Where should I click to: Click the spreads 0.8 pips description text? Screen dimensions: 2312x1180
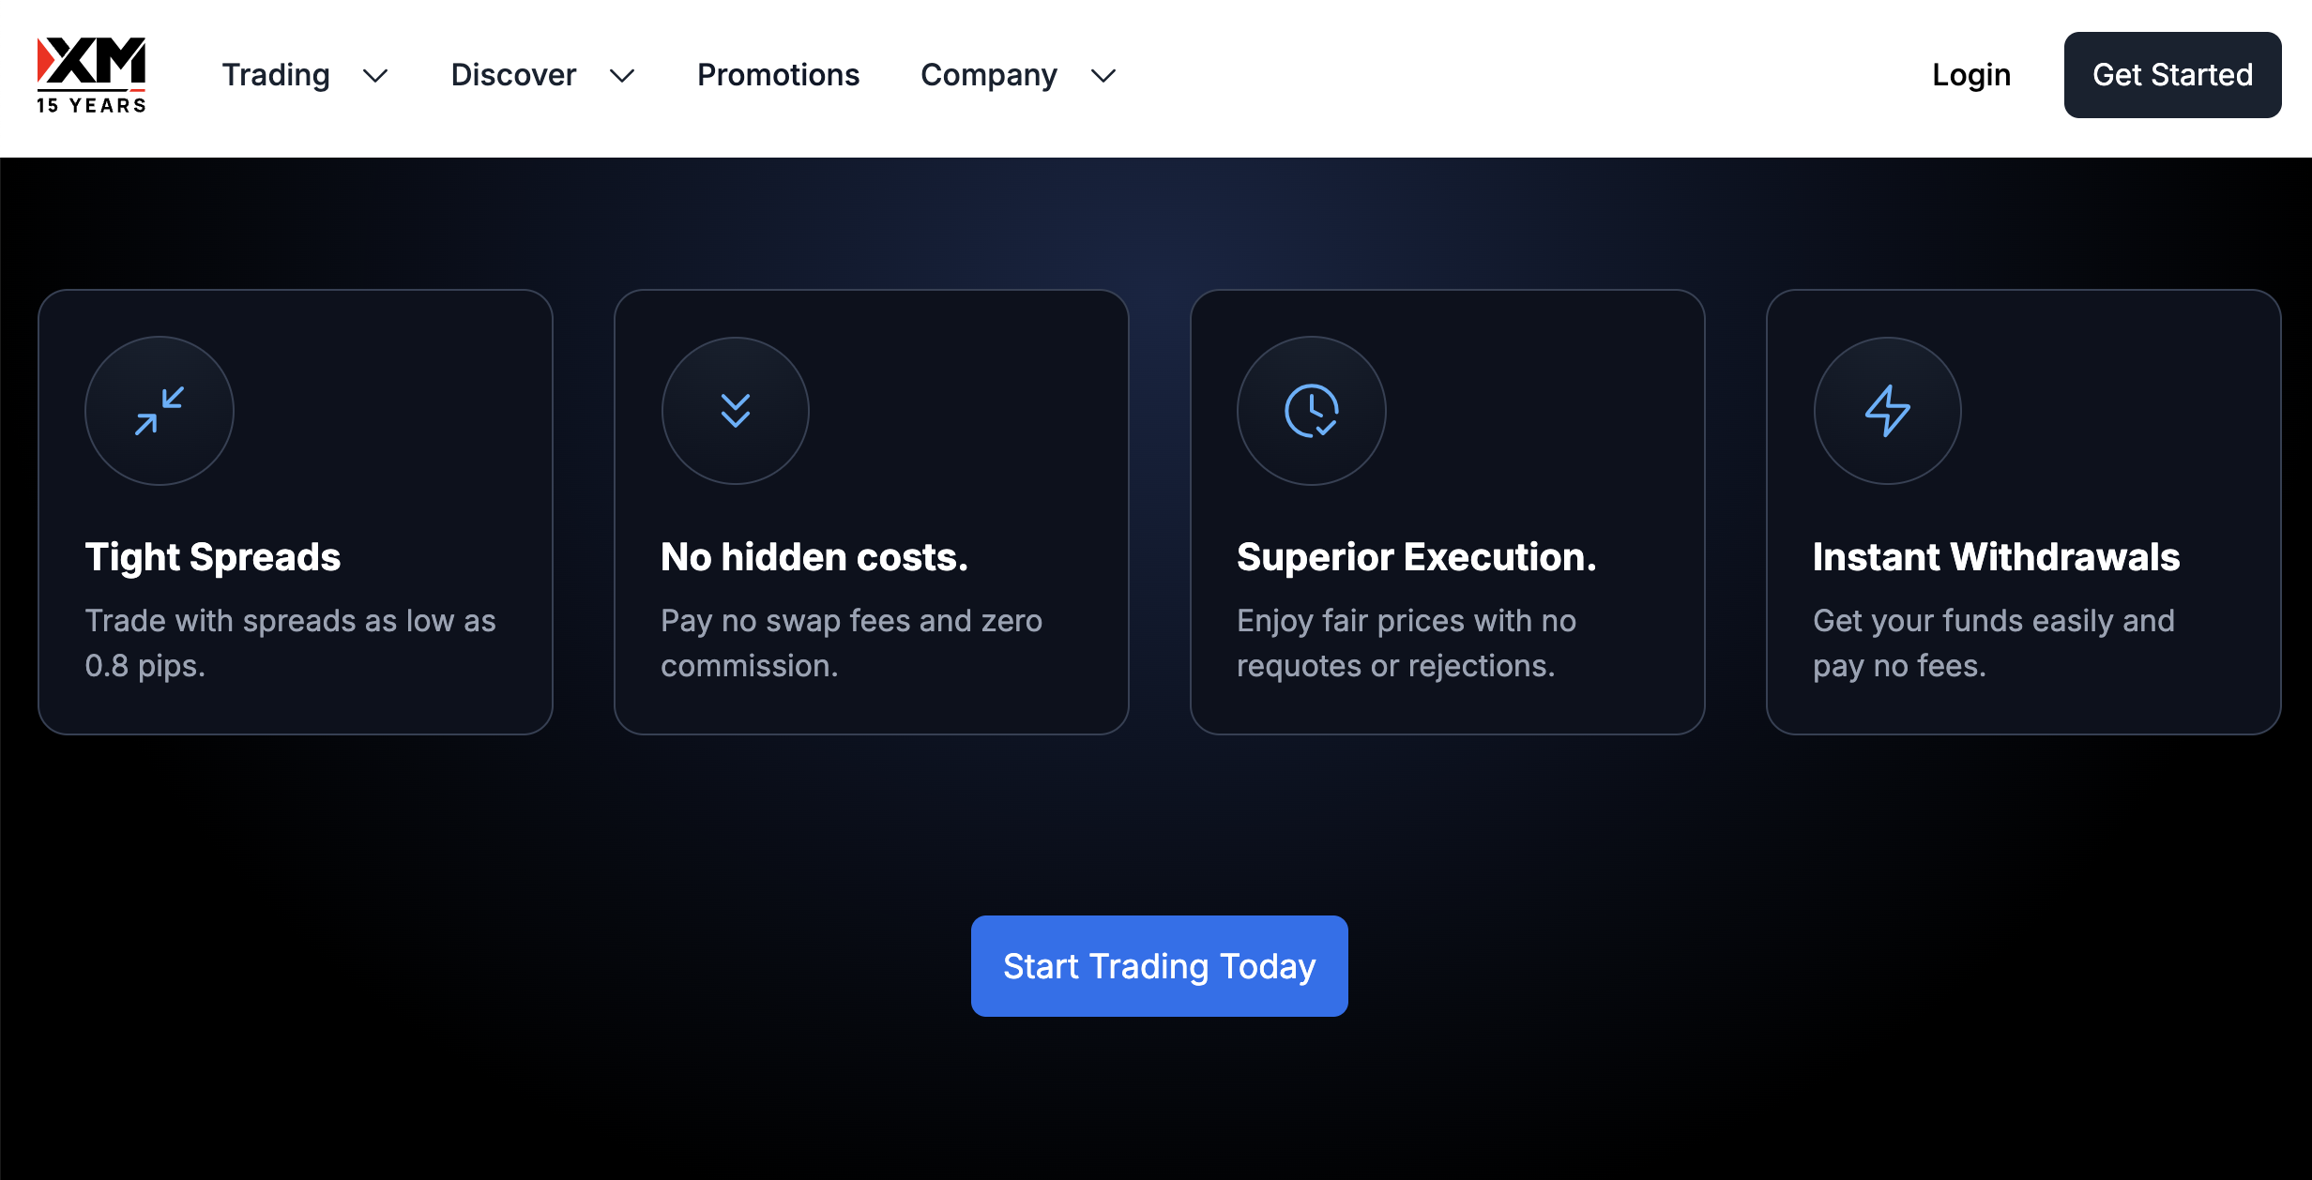pyautogui.click(x=290, y=643)
